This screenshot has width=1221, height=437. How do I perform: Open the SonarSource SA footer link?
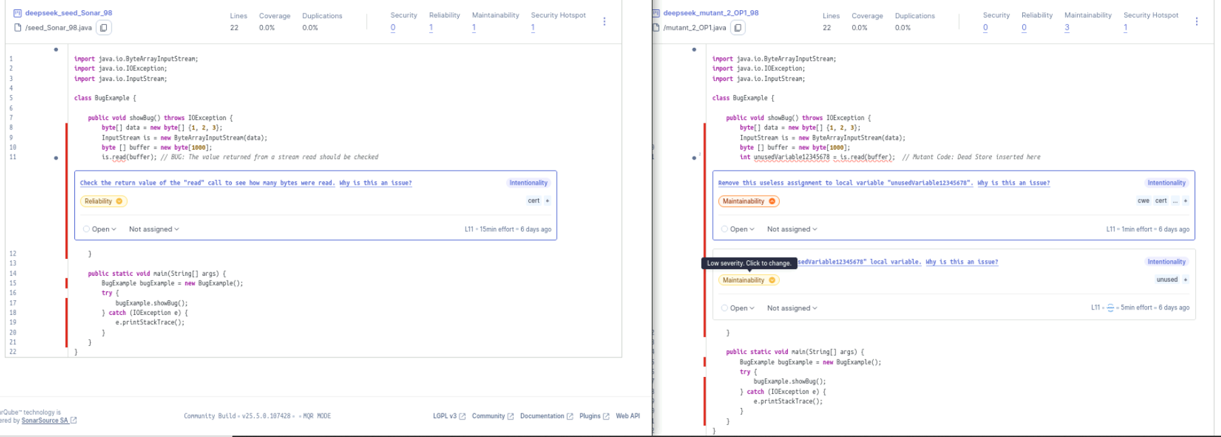49,420
